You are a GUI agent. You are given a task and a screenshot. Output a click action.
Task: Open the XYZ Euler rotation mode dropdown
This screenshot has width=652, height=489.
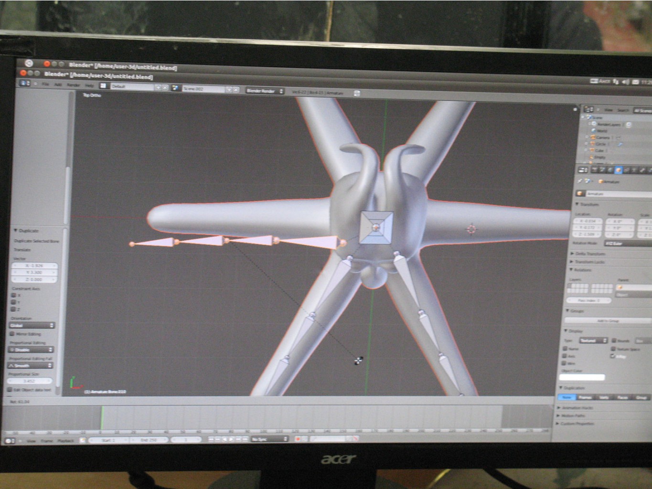click(628, 243)
